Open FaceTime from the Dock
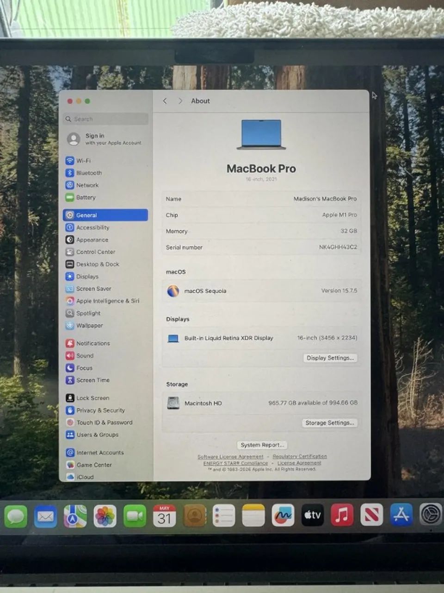The image size is (444, 593). 135,516
